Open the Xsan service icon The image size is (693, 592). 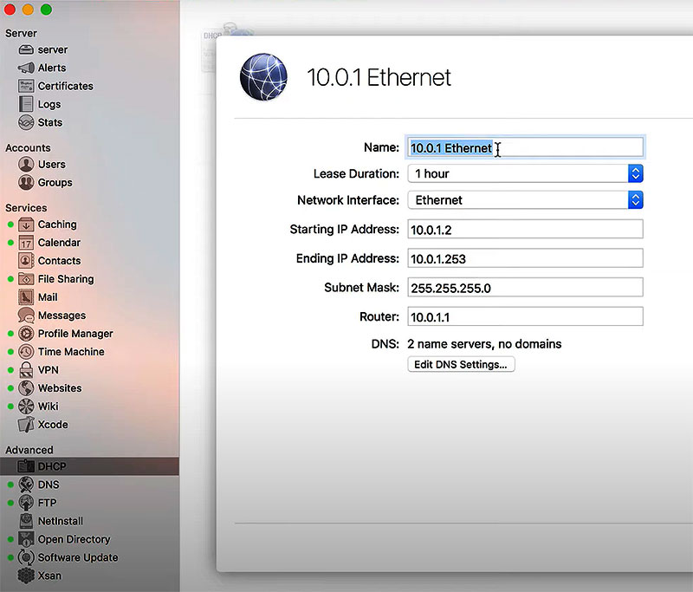coord(26,576)
